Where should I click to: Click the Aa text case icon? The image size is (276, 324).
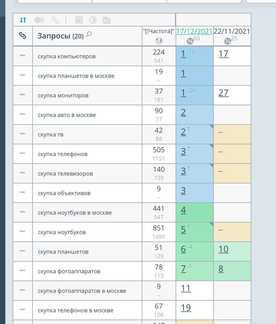tap(107, 20)
